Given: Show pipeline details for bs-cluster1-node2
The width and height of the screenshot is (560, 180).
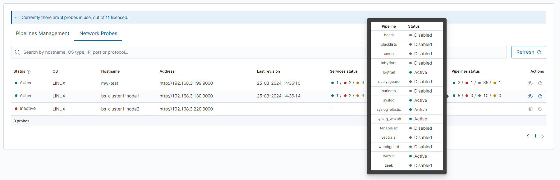Looking at the screenshot, I should 530,109.
